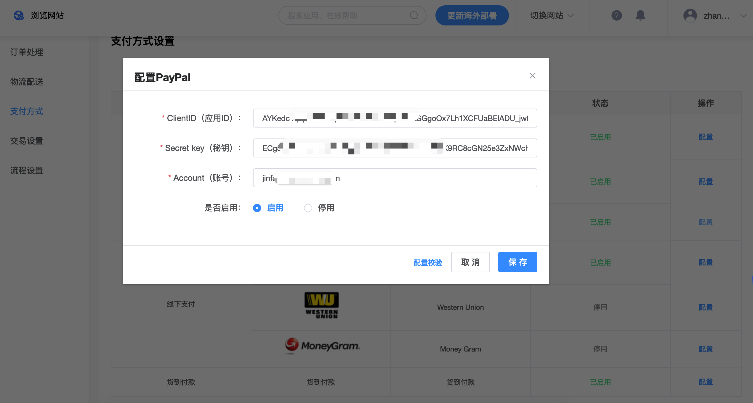The image size is (753, 403).
Task: Click 停用 status in Western Union row
Action: point(600,307)
